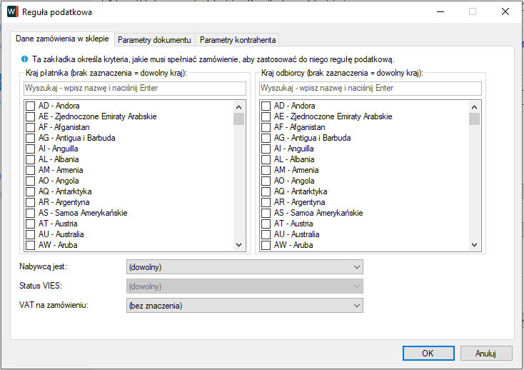
Task: Switch to the Dane zamówienia w sklepie tab
Action: tap(62, 39)
